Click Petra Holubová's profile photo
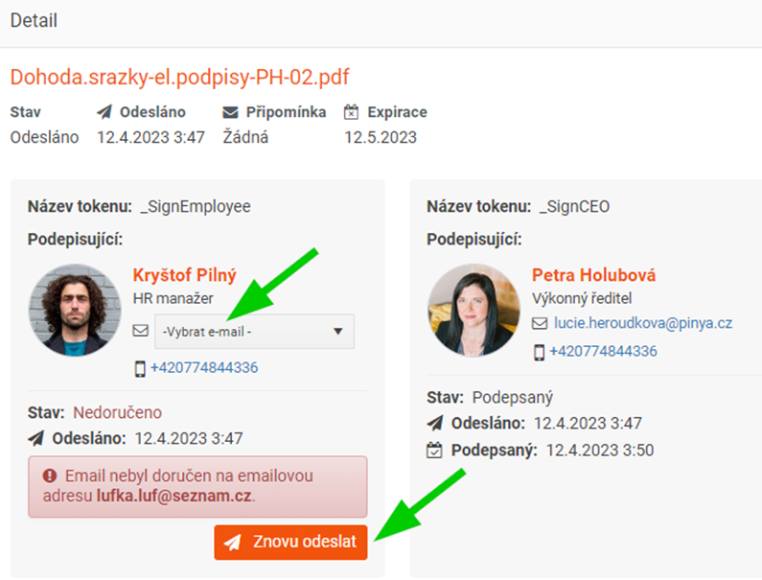The height and width of the screenshot is (580, 762). (473, 311)
